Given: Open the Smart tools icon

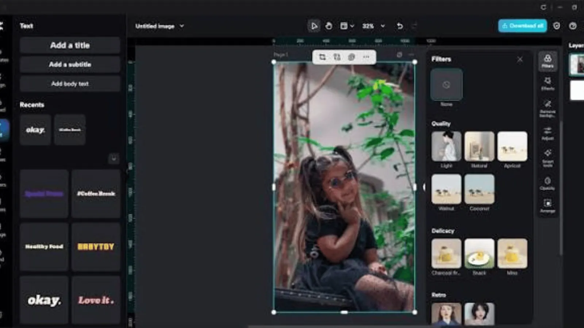Looking at the screenshot, I should [547, 158].
